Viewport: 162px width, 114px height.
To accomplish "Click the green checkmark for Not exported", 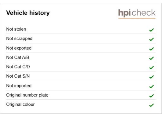I will [152, 49].
